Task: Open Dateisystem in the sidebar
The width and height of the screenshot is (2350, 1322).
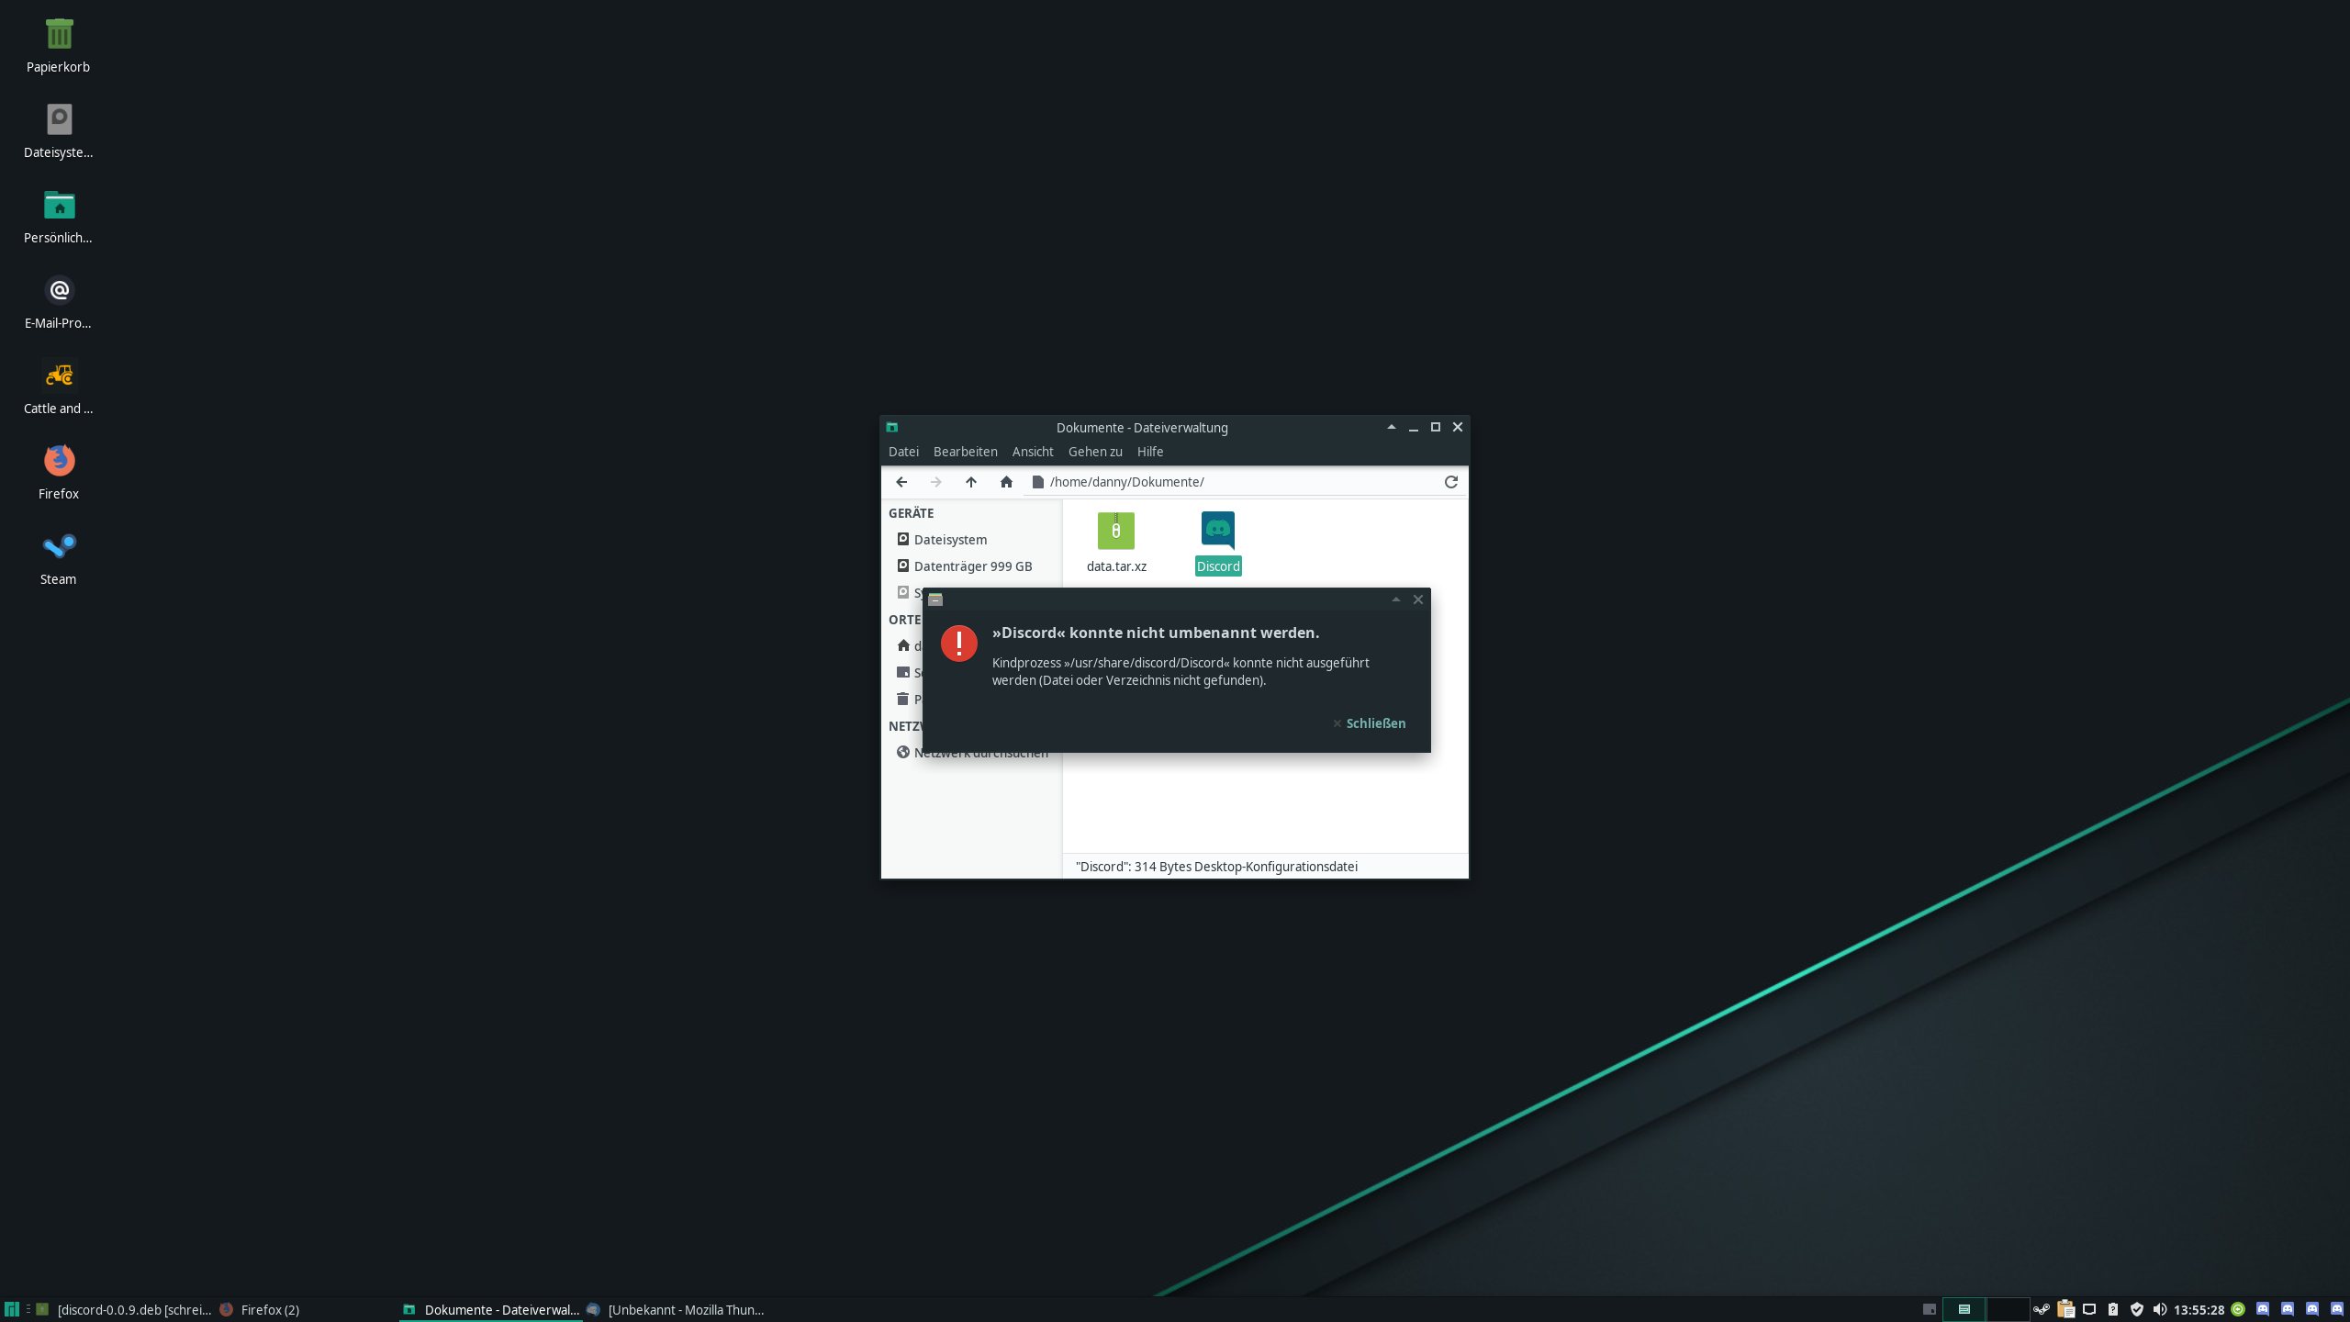Action: tap(950, 540)
